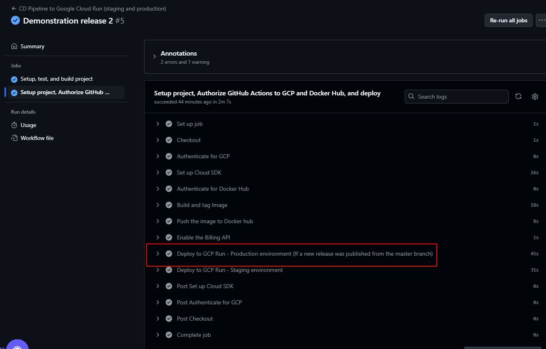Click Re-run all jobs button
Viewport: 546px width, 349px height.
509,20
